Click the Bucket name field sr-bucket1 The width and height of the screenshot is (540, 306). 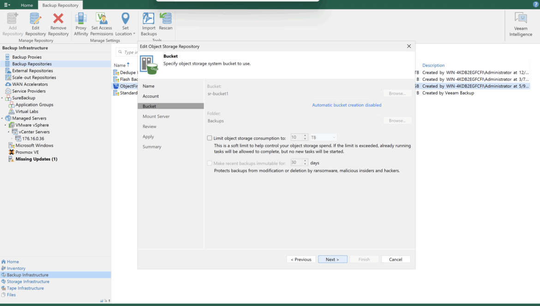coord(294,94)
